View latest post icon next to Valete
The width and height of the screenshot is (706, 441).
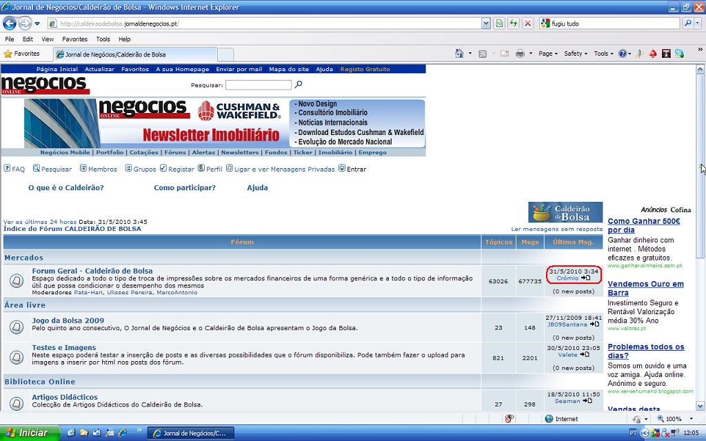pos(585,354)
